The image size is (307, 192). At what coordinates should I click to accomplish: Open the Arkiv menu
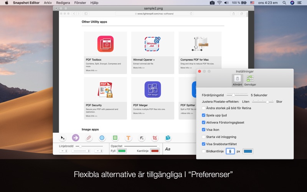(48, 3)
